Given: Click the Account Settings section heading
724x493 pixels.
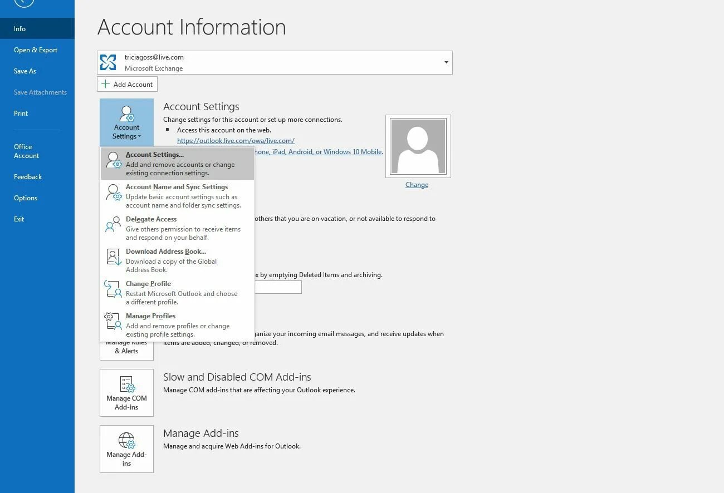Looking at the screenshot, I should [x=201, y=106].
